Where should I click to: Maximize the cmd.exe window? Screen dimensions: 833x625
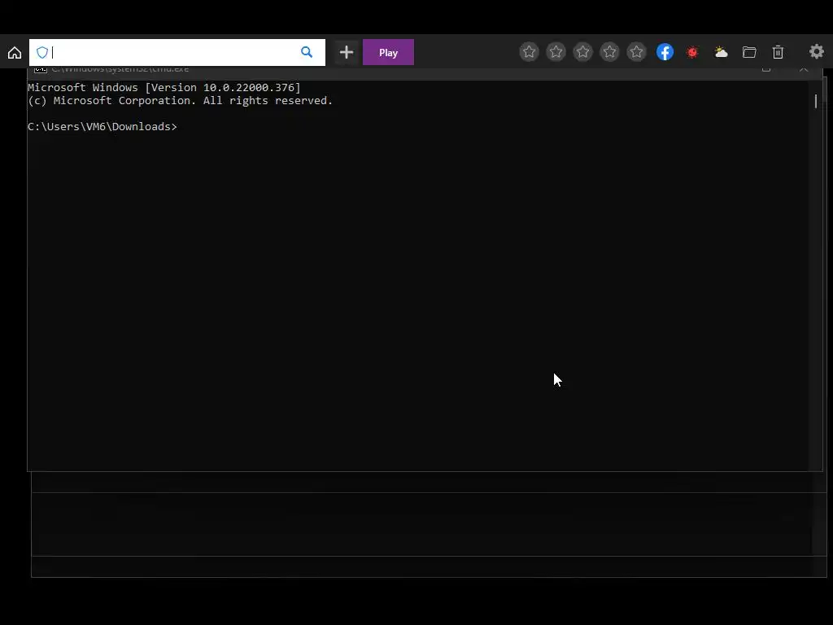(x=766, y=69)
